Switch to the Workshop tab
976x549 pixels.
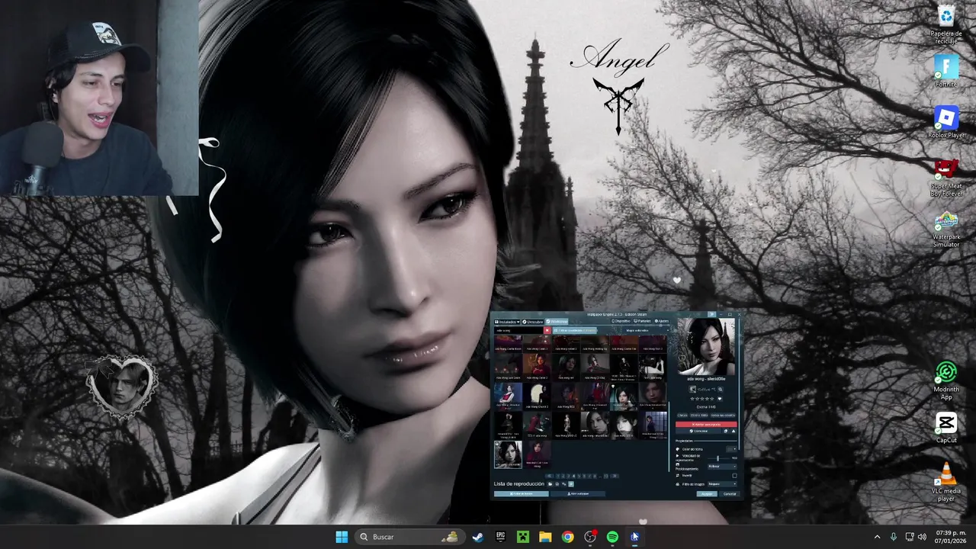557,322
